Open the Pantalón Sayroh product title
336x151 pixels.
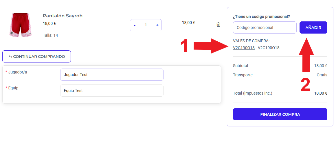[x=63, y=16]
